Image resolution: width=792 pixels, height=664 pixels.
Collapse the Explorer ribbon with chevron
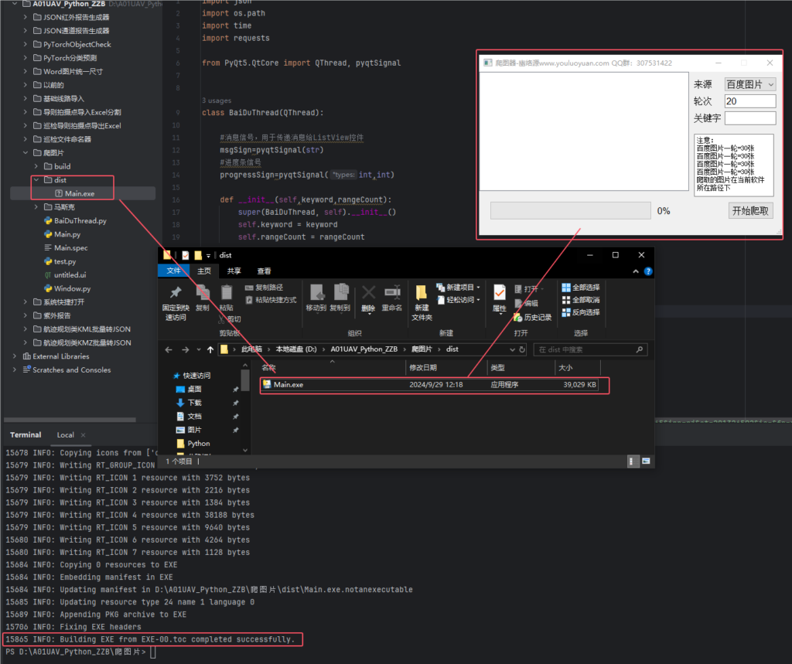636,271
